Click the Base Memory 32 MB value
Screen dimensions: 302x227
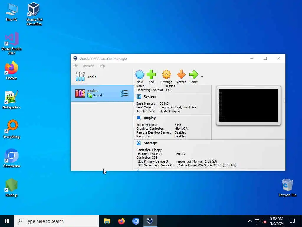(x=164, y=103)
